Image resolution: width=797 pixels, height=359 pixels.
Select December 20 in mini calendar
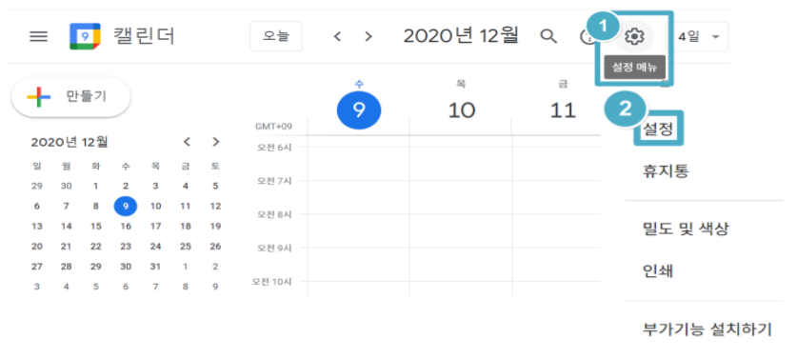coord(36,246)
